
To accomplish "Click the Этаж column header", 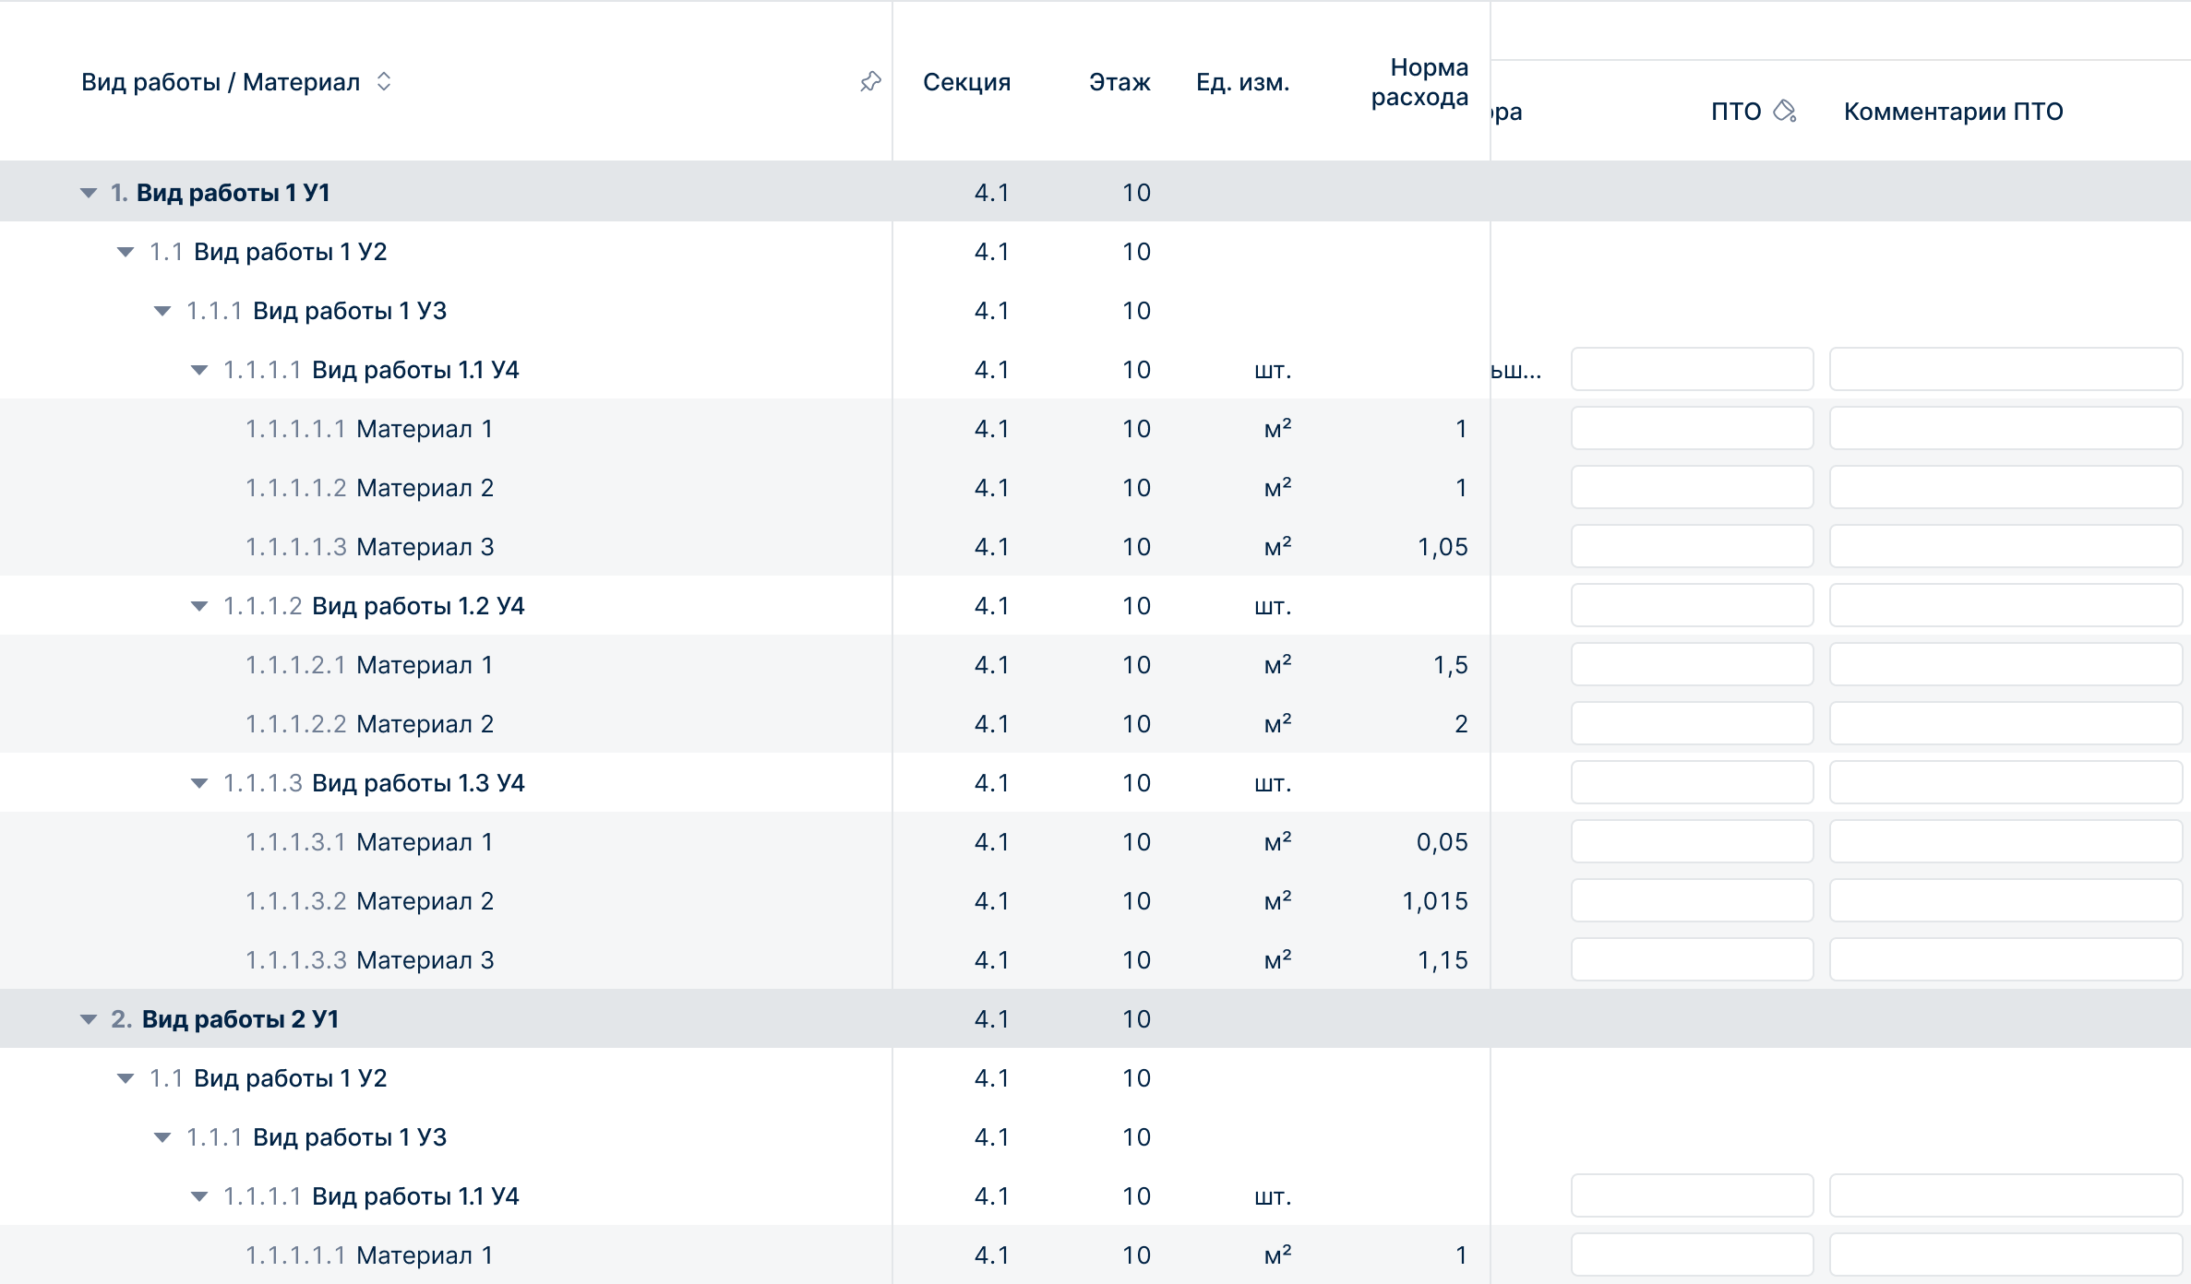I will pyautogui.click(x=1119, y=82).
